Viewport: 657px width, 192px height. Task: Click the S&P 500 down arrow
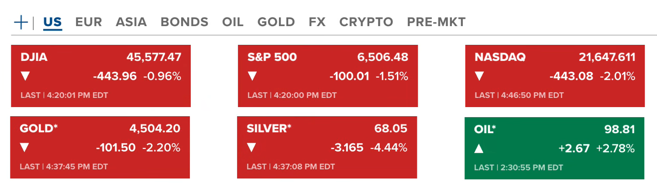click(x=252, y=77)
